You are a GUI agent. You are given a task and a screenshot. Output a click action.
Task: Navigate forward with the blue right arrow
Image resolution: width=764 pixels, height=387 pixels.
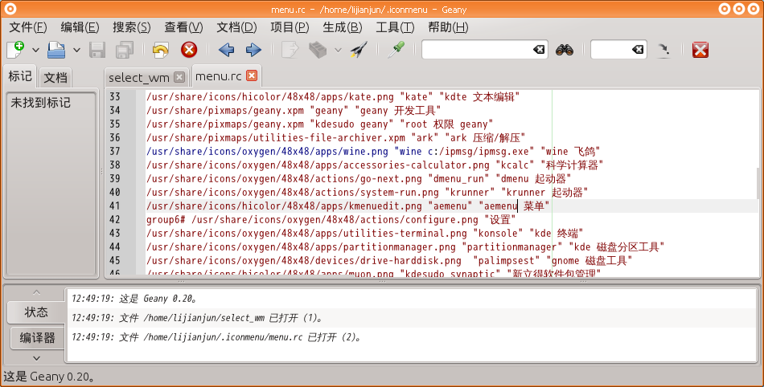(x=253, y=50)
